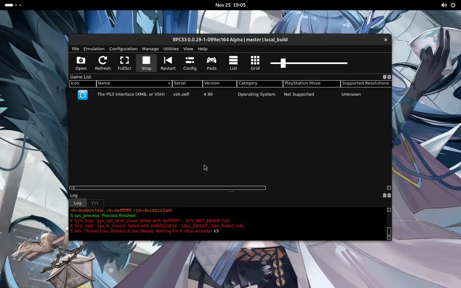Sort by the PlayStation Move column header
Image resolution: width=461 pixels, height=288 pixels.
[x=312, y=83]
